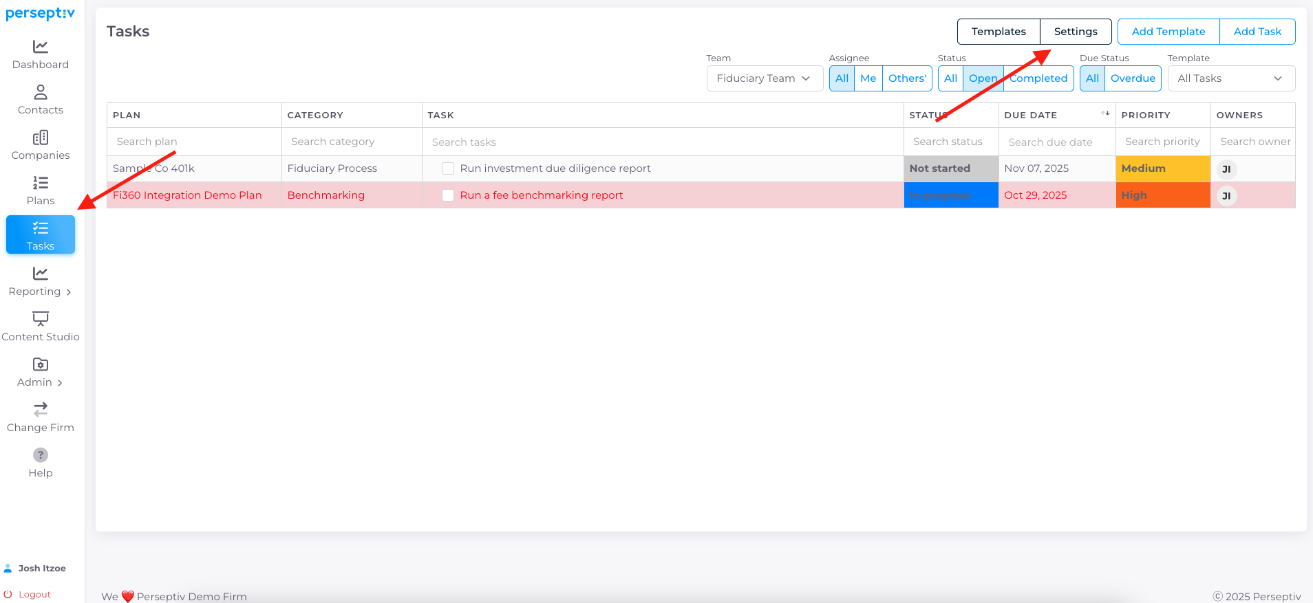Select the Tasks checklist icon in sidebar
This screenshot has width=1313, height=603.
pyautogui.click(x=41, y=228)
